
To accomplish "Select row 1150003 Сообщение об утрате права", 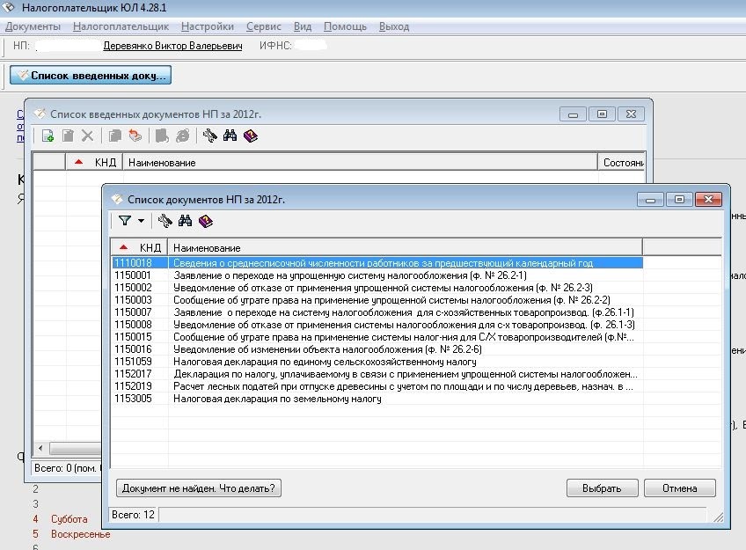I will click(377, 300).
